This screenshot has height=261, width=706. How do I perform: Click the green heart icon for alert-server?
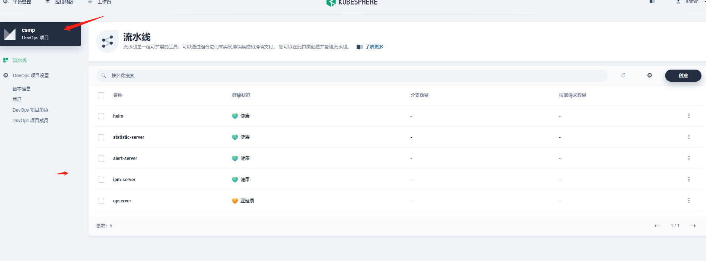(235, 158)
